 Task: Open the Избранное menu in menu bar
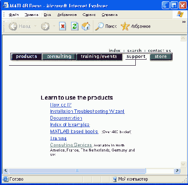point(67,15)
